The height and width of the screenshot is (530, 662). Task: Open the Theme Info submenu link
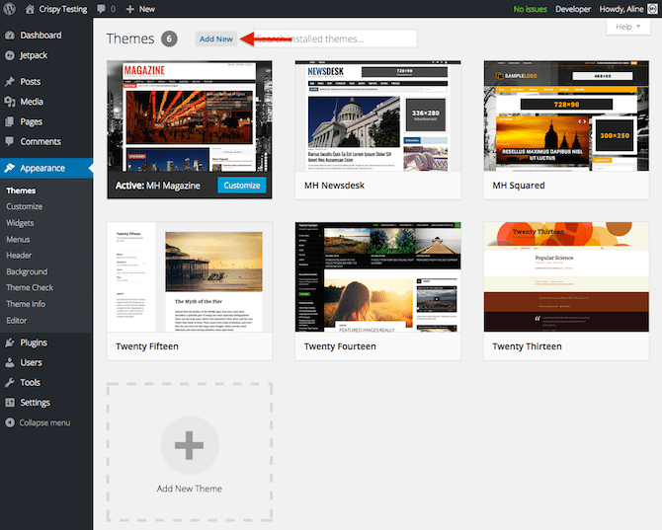[26, 304]
